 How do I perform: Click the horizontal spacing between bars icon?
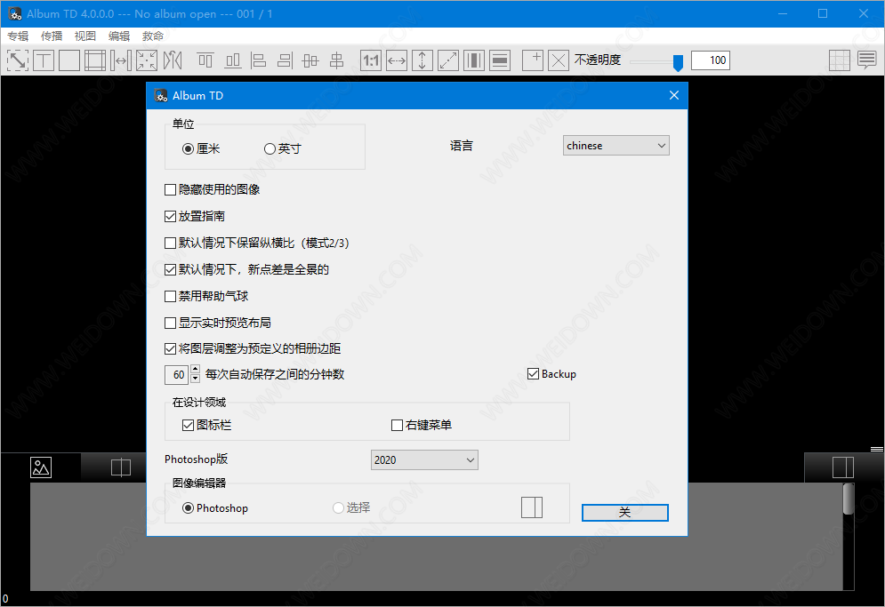coord(121,60)
